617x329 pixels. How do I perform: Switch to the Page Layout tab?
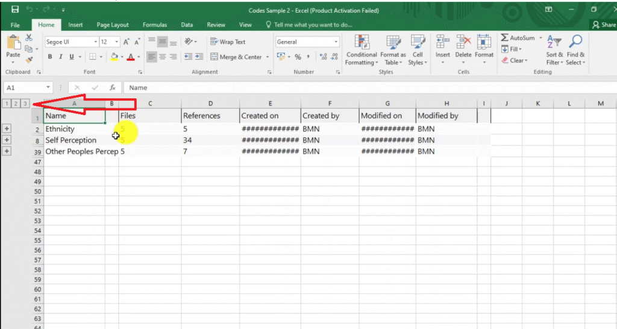coord(113,25)
